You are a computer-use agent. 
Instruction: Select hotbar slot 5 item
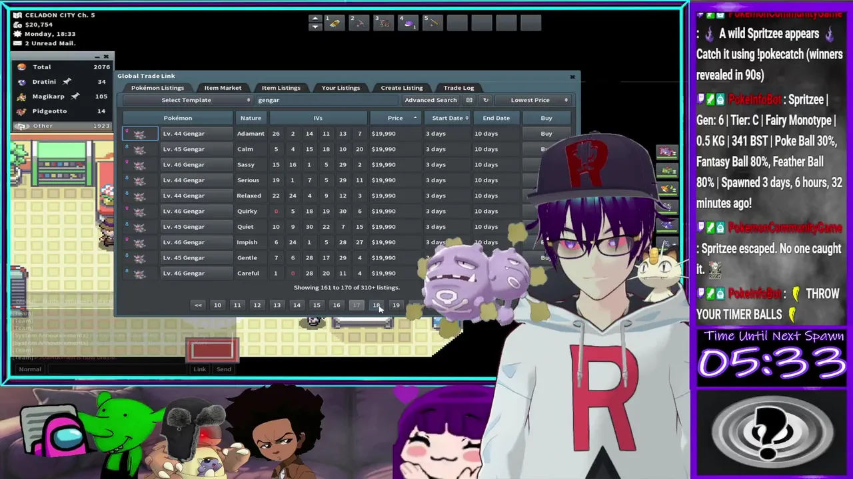point(432,23)
